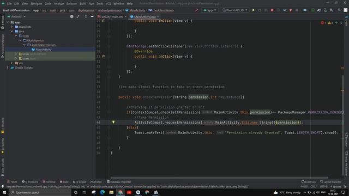
Task: Open the Refactor menu
Action: click(71, 4)
